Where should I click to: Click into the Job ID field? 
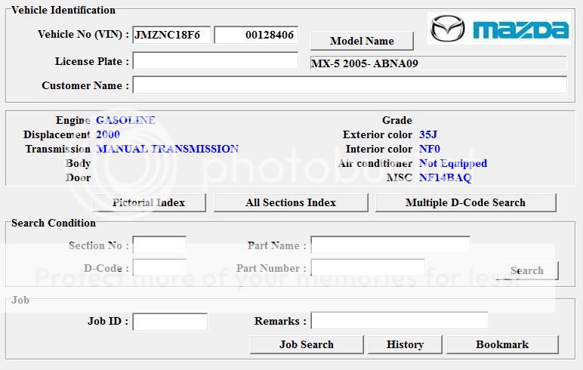(x=170, y=322)
